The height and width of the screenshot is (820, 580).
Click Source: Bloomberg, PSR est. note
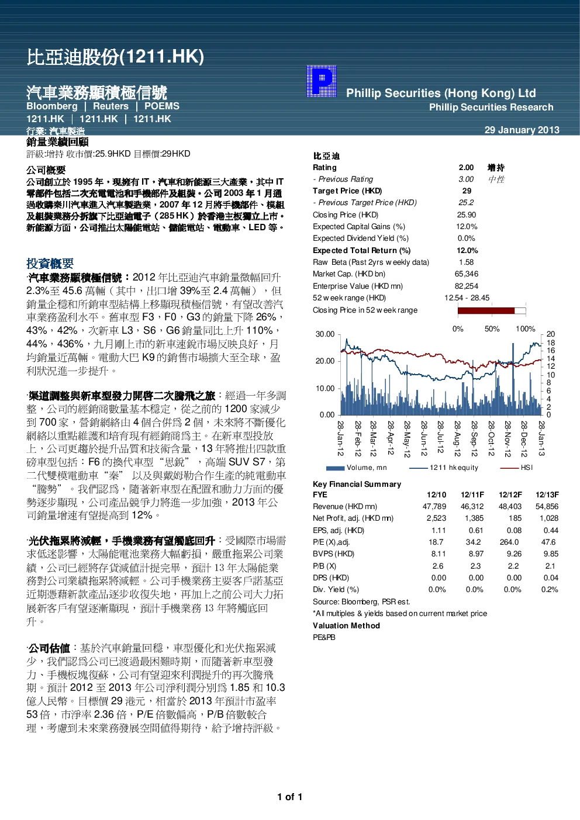pos(361,602)
